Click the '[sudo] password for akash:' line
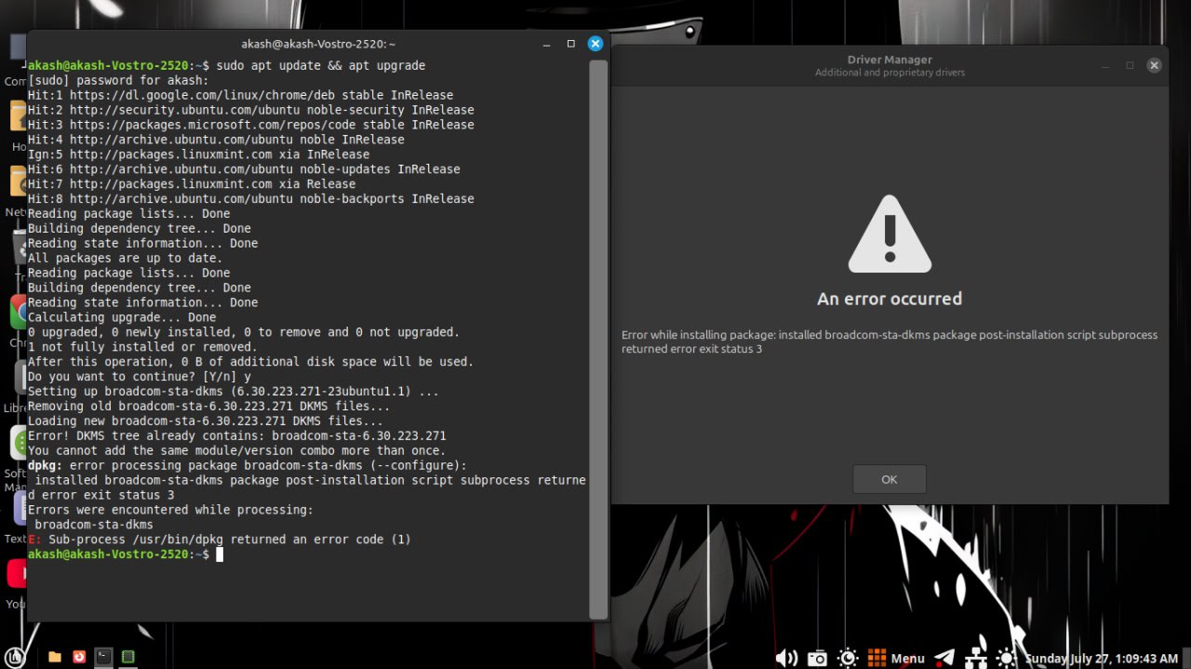The image size is (1191, 669). click(119, 80)
